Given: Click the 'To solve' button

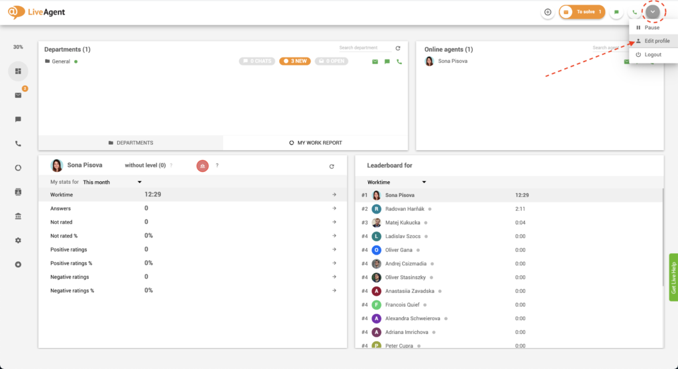Looking at the screenshot, I should [x=582, y=12].
